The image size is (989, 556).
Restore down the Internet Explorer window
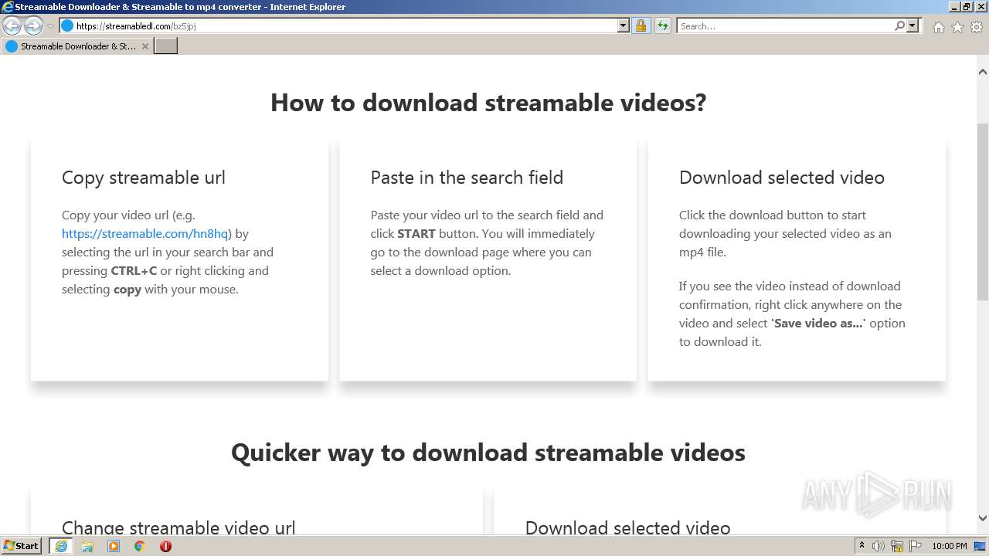[967, 7]
